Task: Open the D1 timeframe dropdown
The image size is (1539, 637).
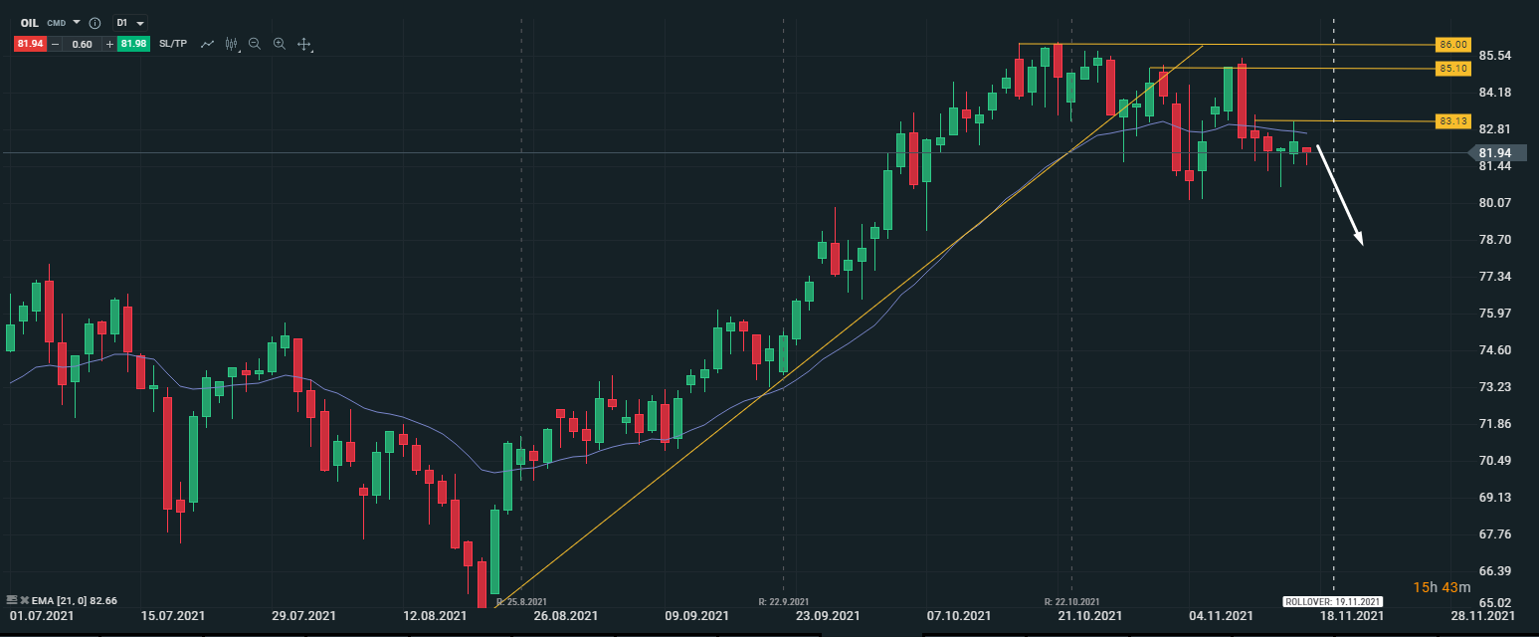Action: tap(129, 22)
